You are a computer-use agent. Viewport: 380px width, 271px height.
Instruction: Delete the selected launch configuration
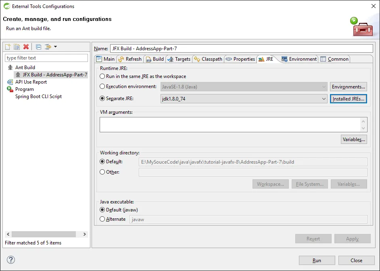point(26,47)
